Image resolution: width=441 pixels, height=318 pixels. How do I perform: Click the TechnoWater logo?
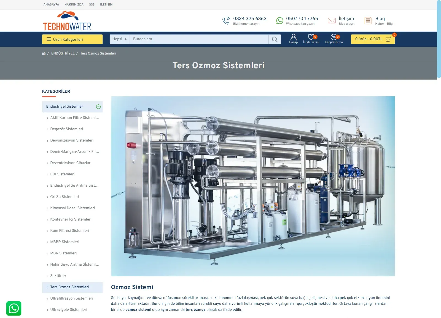(67, 21)
